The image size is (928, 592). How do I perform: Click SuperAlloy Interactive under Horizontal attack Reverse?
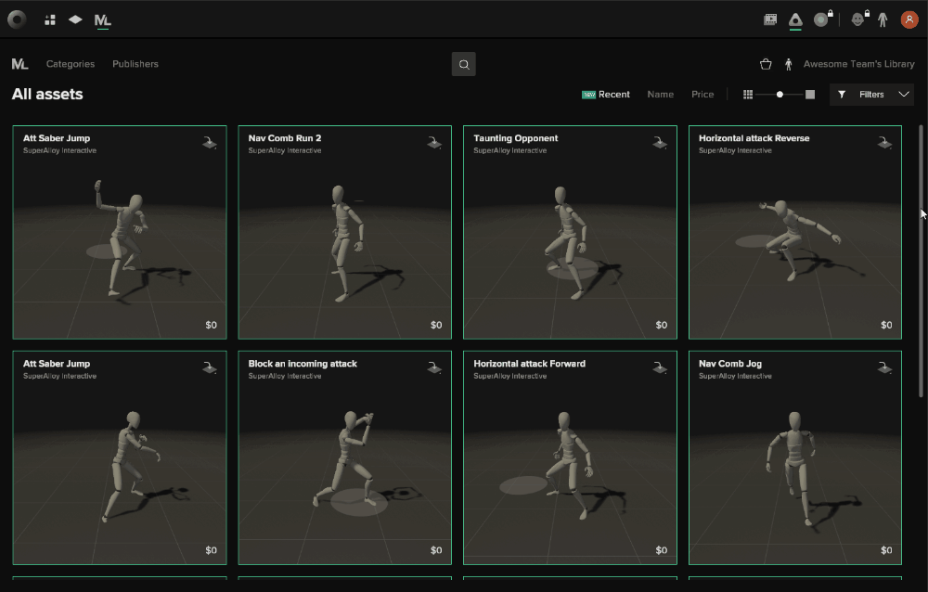click(735, 150)
